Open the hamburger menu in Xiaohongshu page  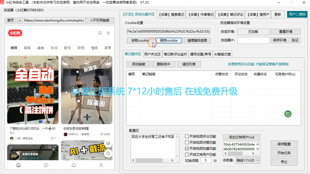(x=108, y=33)
